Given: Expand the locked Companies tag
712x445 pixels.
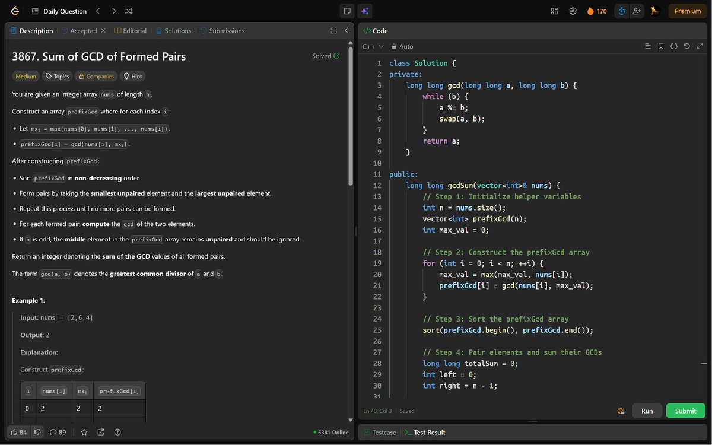Looking at the screenshot, I should pyautogui.click(x=96, y=76).
